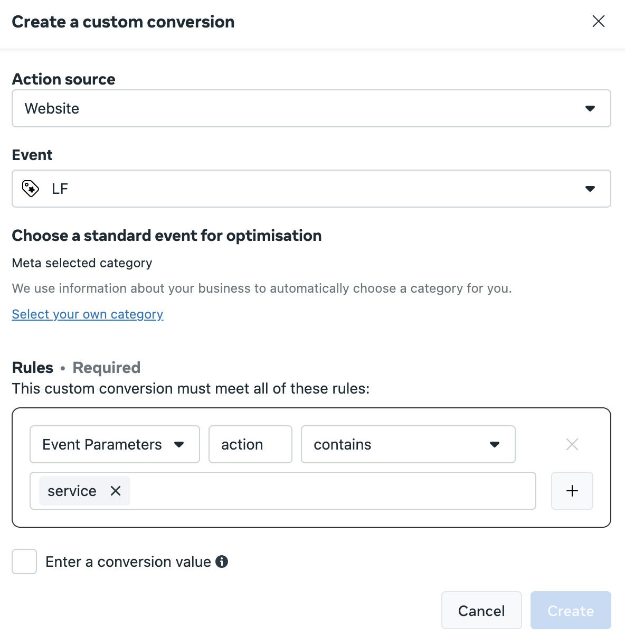Image resolution: width=625 pixels, height=635 pixels.
Task: Add another rule with plus button
Action: pos(572,491)
